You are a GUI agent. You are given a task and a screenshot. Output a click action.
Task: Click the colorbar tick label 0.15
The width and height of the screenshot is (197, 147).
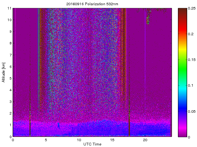pyautogui.click(x=191, y=60)
